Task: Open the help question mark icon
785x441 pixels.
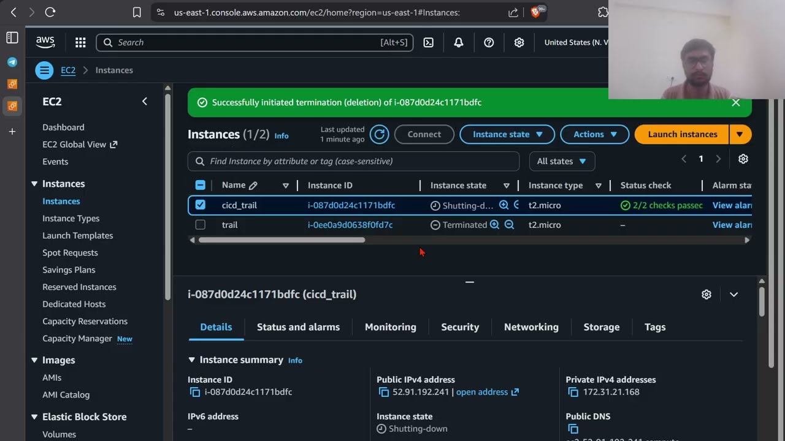Action: coord(489,42)
